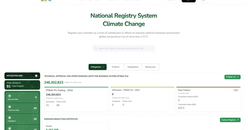This screenshot has height=130, width=248.
Task: Select the Mitigation tab
Action: [98, 67]
